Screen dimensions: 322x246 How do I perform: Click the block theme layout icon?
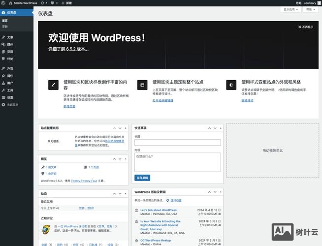point(142,85)
